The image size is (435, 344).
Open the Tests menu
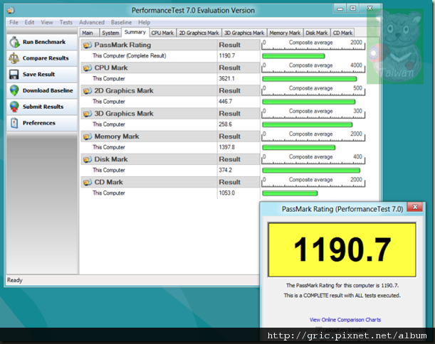(66, 23)
